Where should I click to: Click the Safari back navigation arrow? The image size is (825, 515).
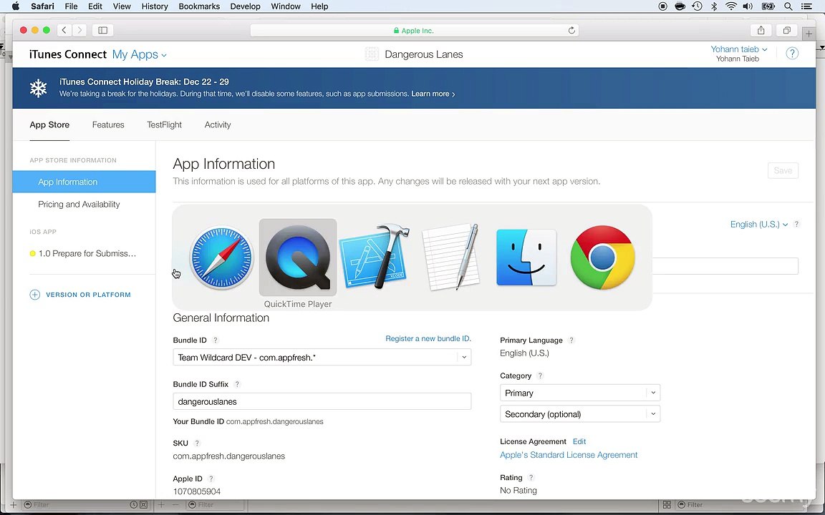pos(64,30)
